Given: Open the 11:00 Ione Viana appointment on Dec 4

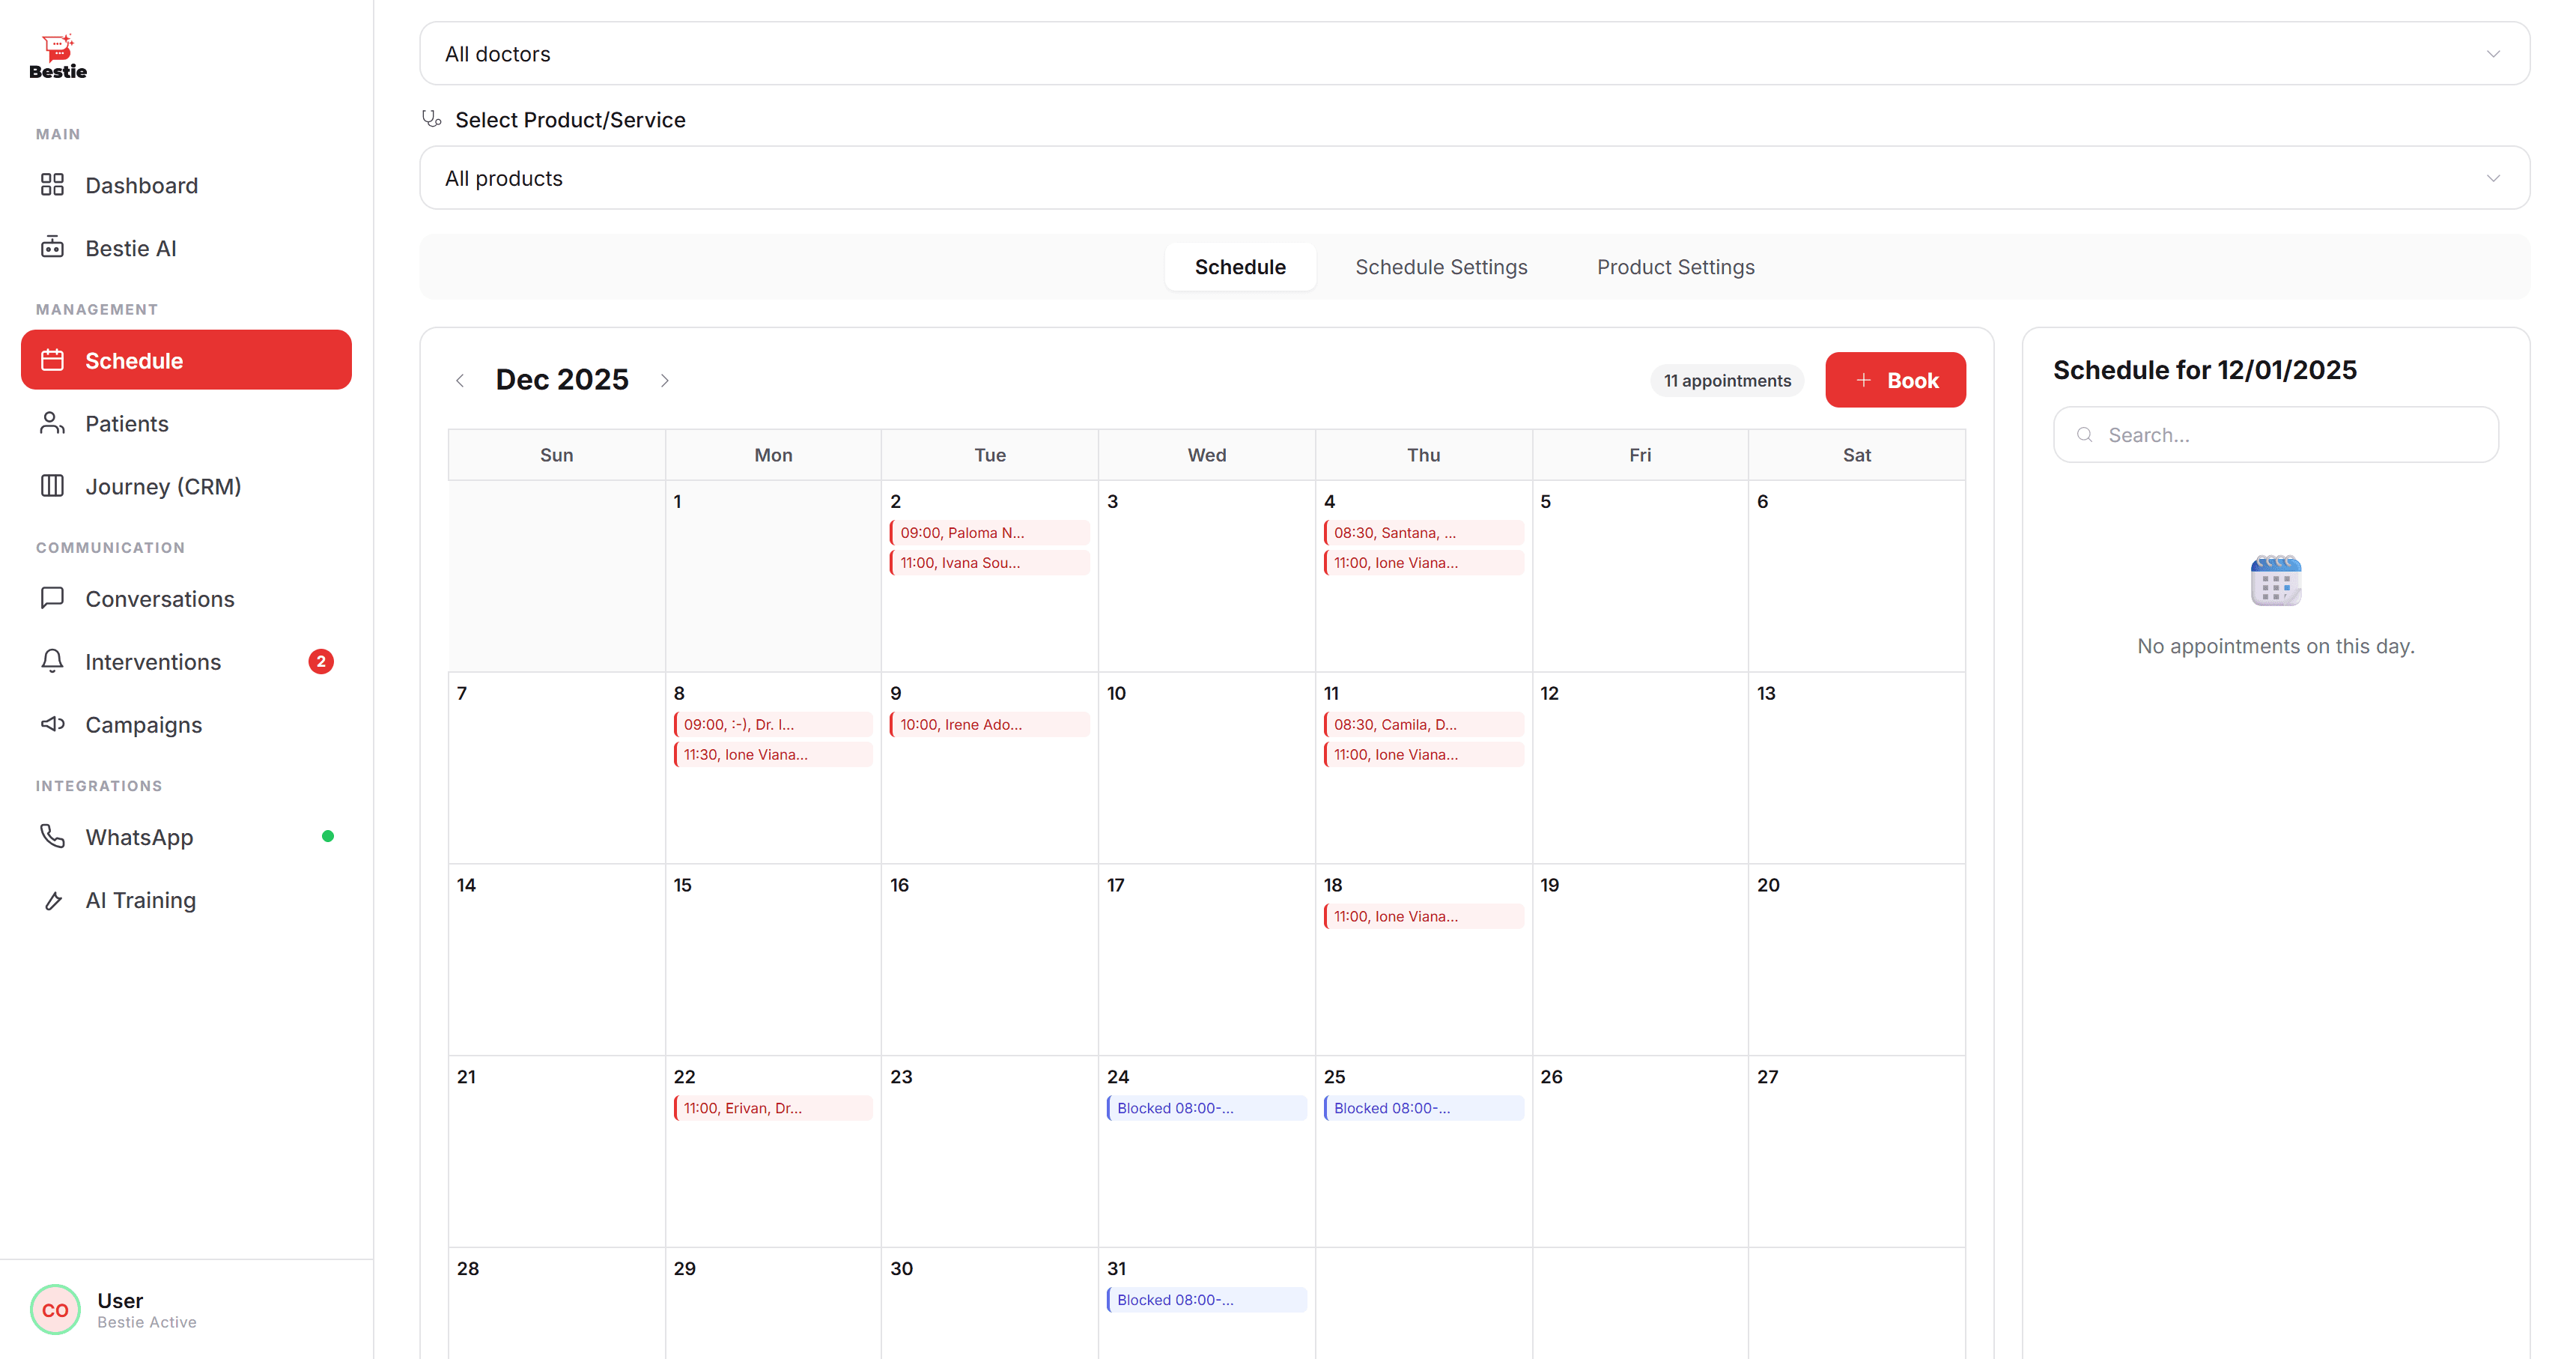Looking at the screenshot, I should [1423, 563].
